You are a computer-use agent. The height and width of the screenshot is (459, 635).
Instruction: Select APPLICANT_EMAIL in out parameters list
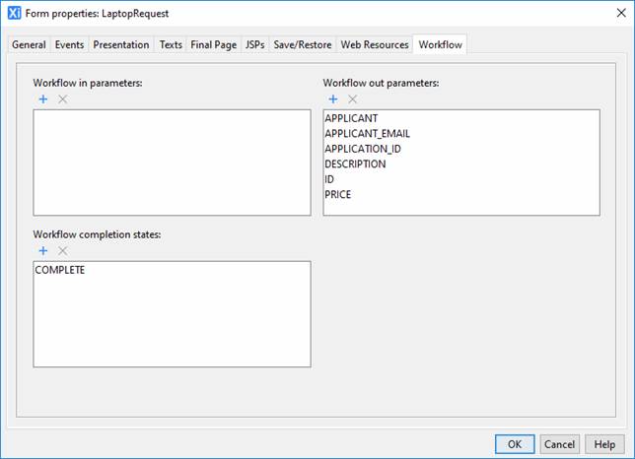click(x=367, y=134)
